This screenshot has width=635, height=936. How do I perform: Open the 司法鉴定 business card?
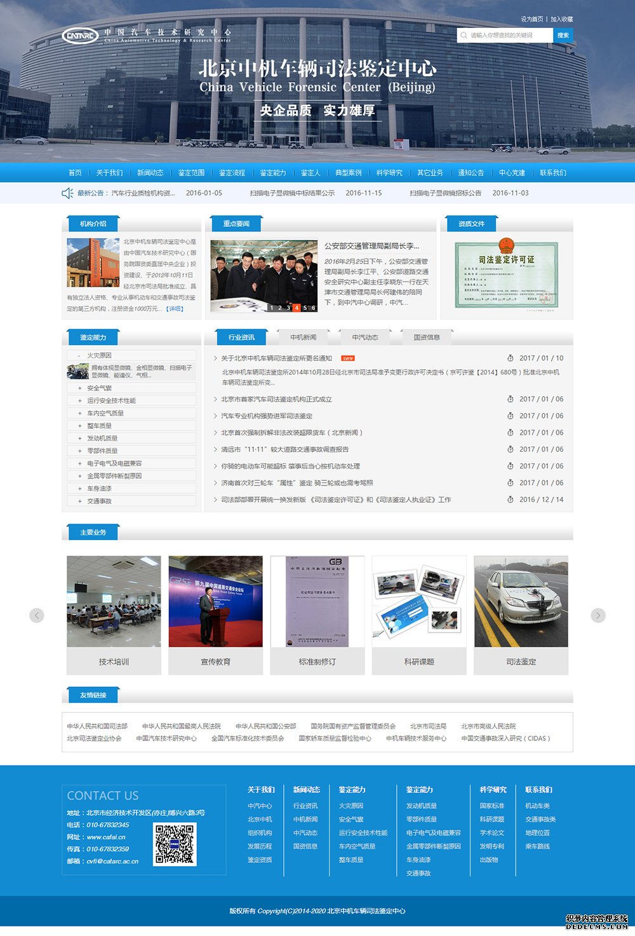521,615
